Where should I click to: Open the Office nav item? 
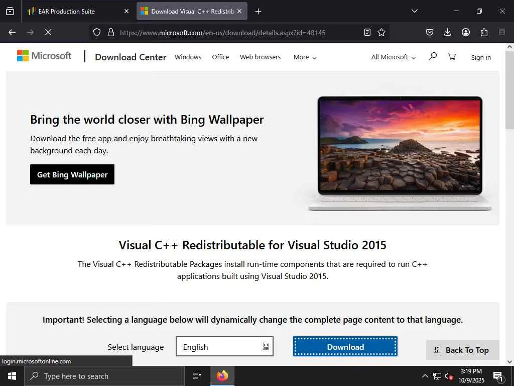(x=220, y=57)
